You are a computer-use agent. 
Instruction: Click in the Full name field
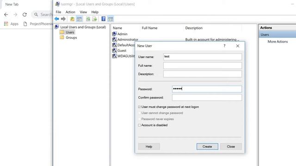[x=203, y=65]
